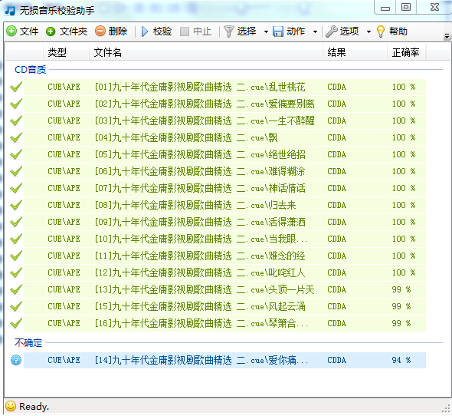The width and height of the screenshot is (452, 416).
Task: Click the 文件夹 add-folder icon
Action: 51,31
